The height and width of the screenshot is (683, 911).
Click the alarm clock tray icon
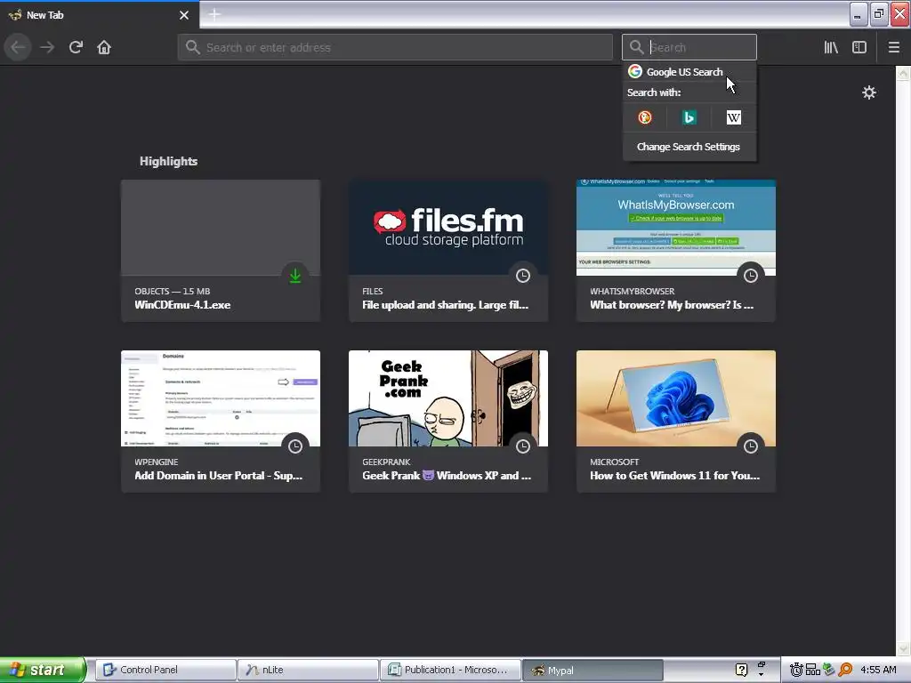796,670
